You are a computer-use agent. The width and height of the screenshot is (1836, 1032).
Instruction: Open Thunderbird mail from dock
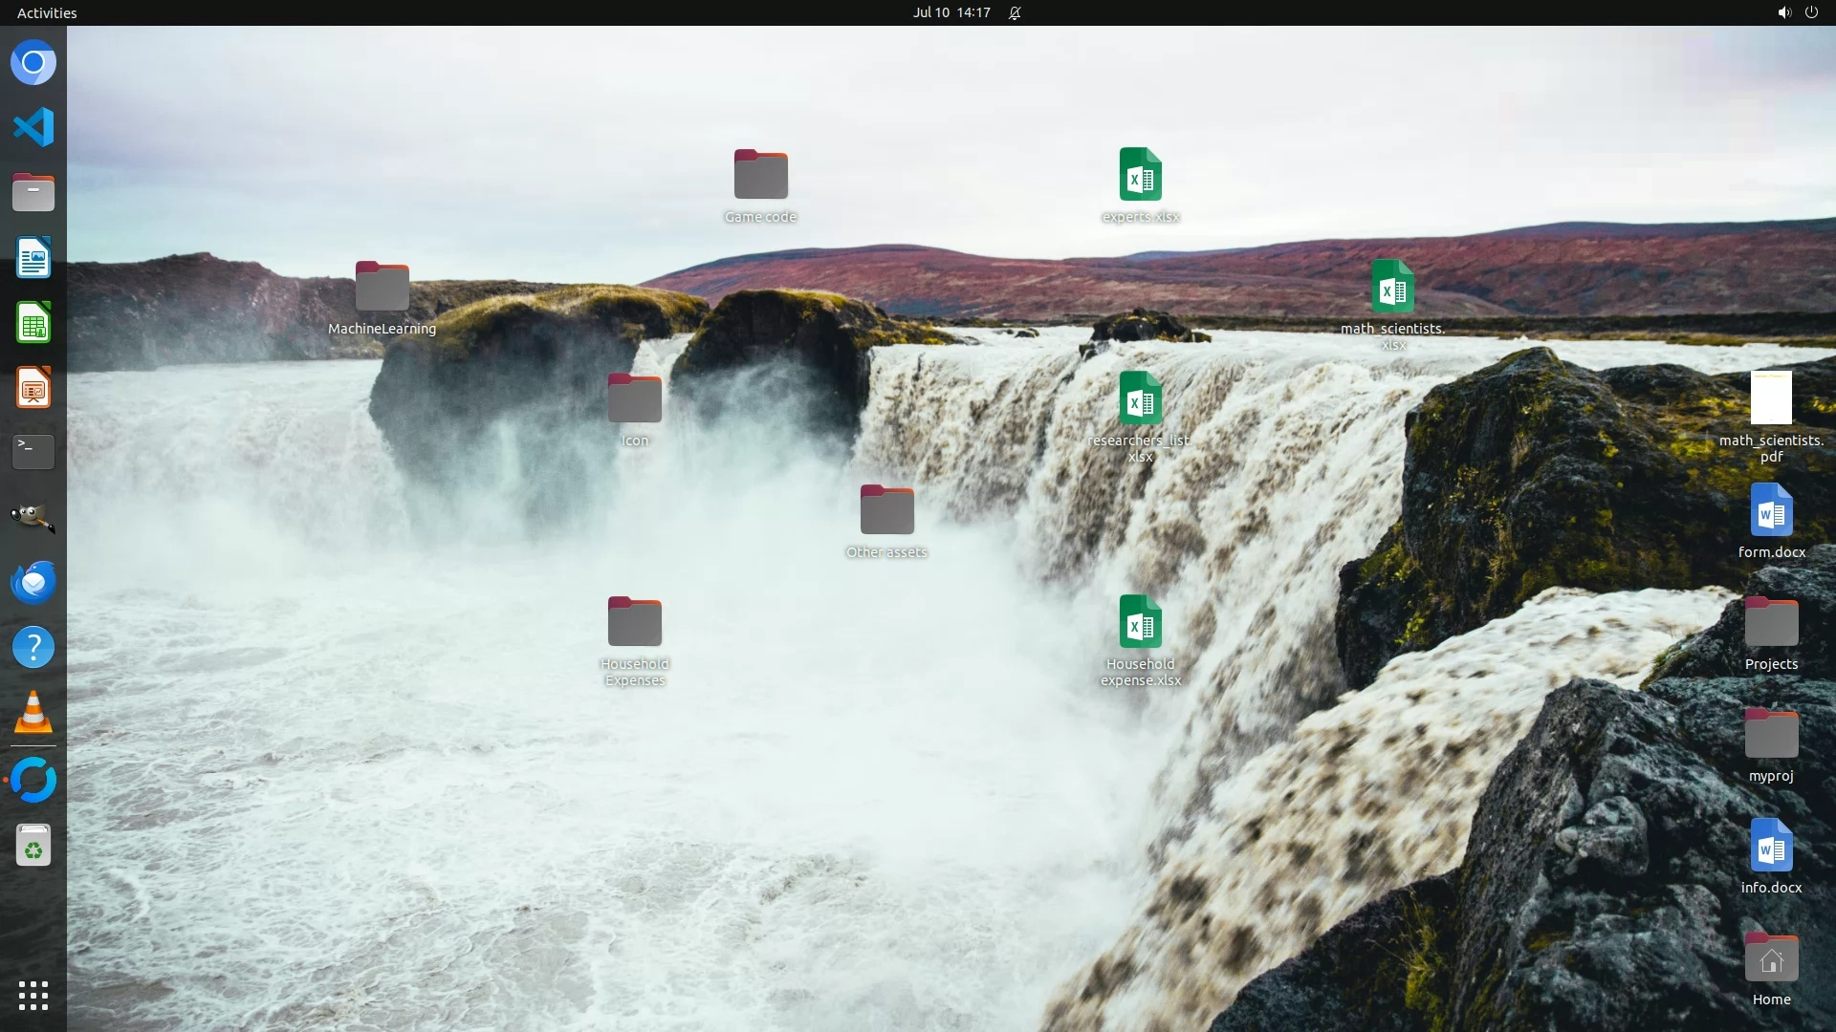click(x=33, y=582)
